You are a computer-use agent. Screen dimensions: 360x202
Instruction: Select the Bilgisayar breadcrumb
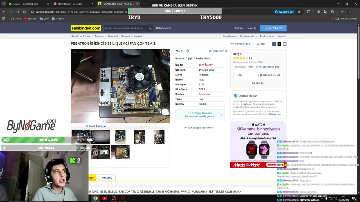coord(100,36)
